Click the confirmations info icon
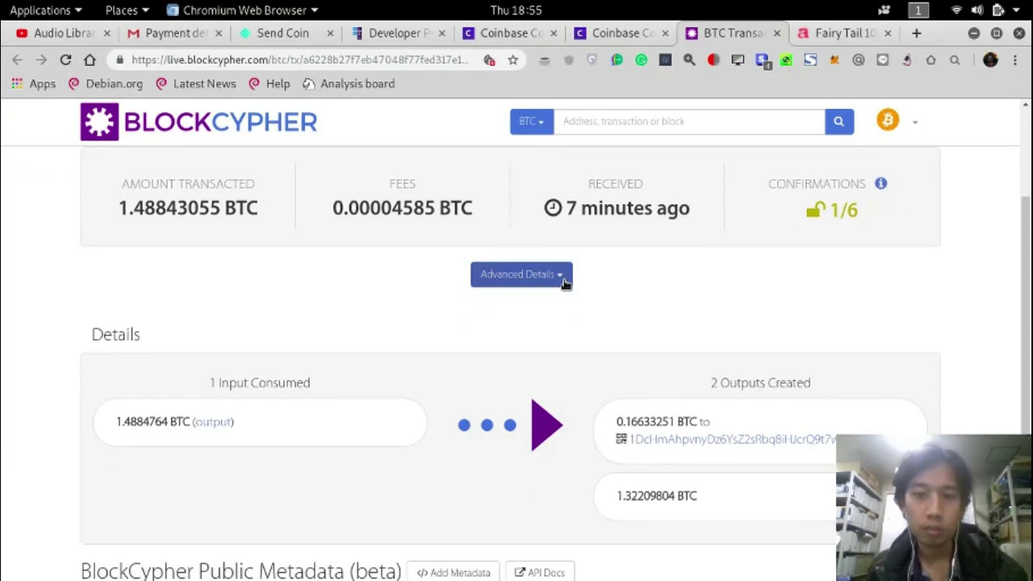The image size is (1033, 581). point(880,184)
